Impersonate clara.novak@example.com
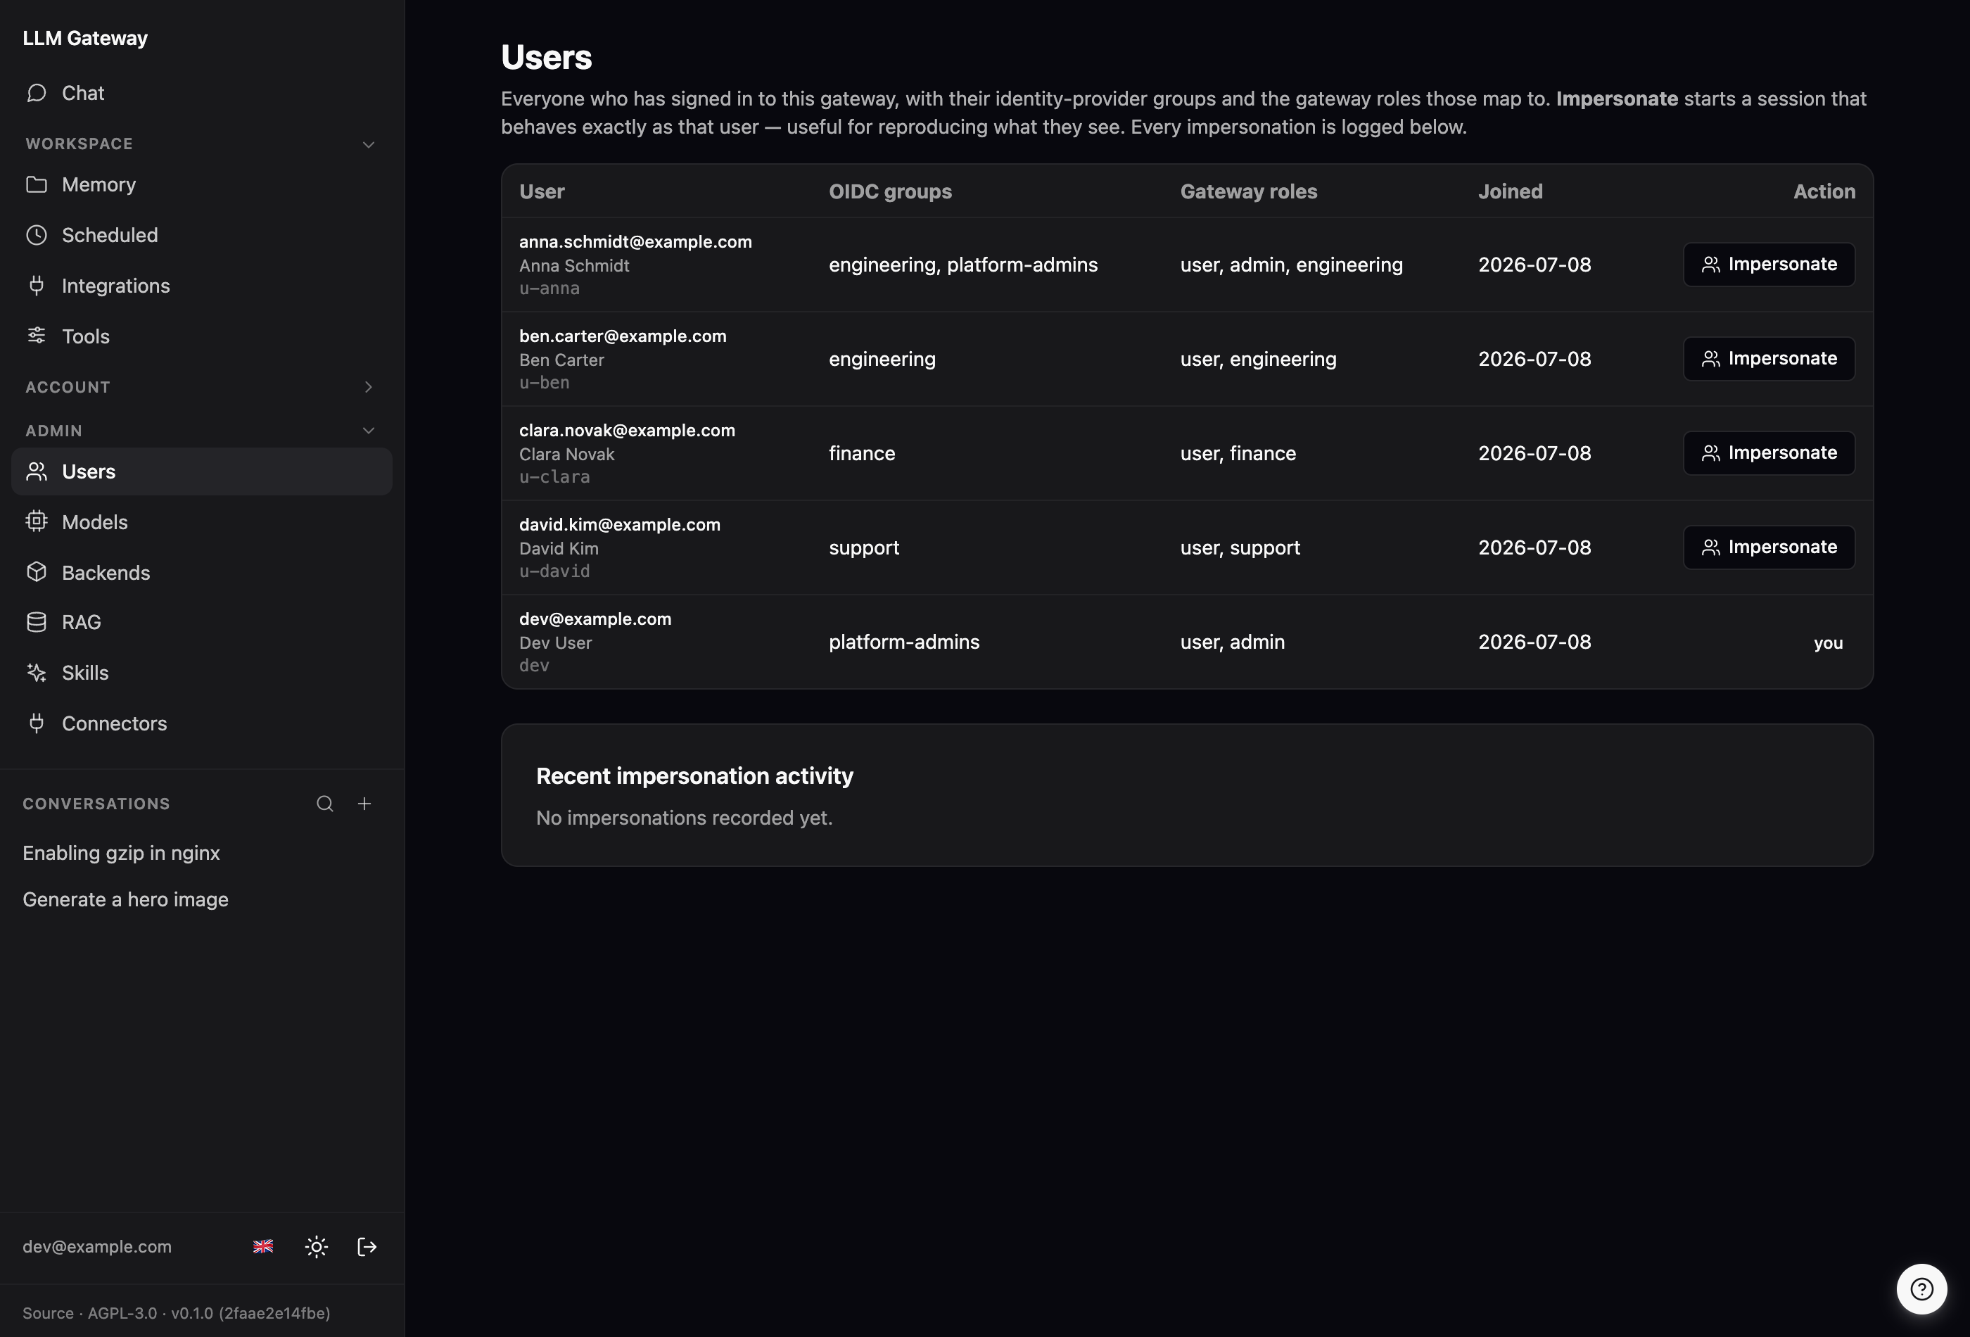Screen dimensions: 1970x1337 [1769, 452]
